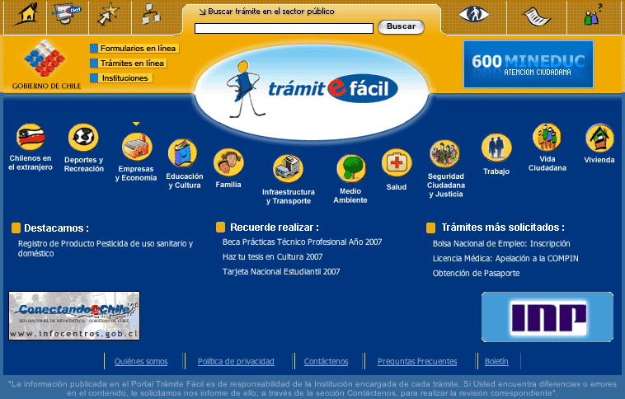The width and height of the screenshot is (625, 399).
Task: Click the help people question-mark icon
Action: [x=593, y=15]
